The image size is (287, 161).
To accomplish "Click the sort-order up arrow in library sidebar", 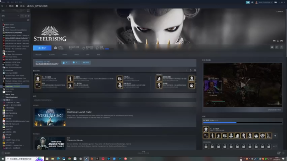I will coord(22,16).
